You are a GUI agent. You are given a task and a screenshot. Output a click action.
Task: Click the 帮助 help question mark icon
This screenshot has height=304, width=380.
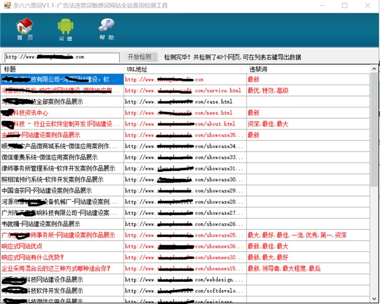pos(106,28)
